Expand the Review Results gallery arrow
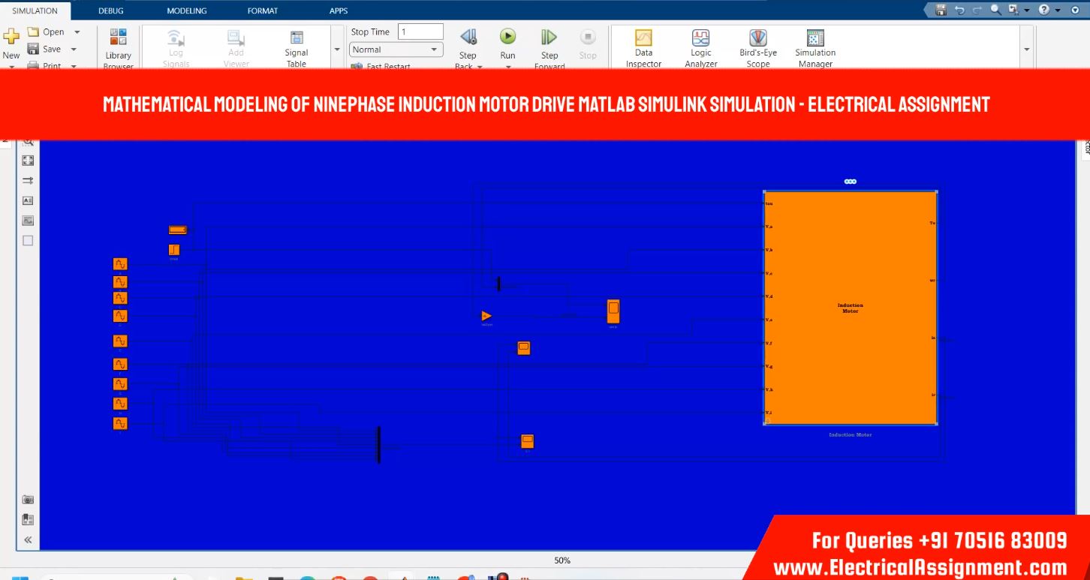Screen dimensions: 1090x580 click(x=1026, y=50)
